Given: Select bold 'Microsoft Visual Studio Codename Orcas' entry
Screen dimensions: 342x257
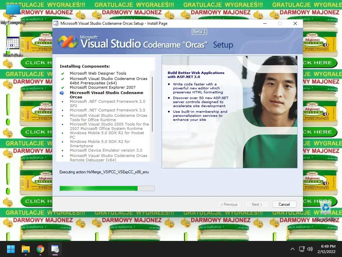Looking at the screenshot, I should 107,95.
